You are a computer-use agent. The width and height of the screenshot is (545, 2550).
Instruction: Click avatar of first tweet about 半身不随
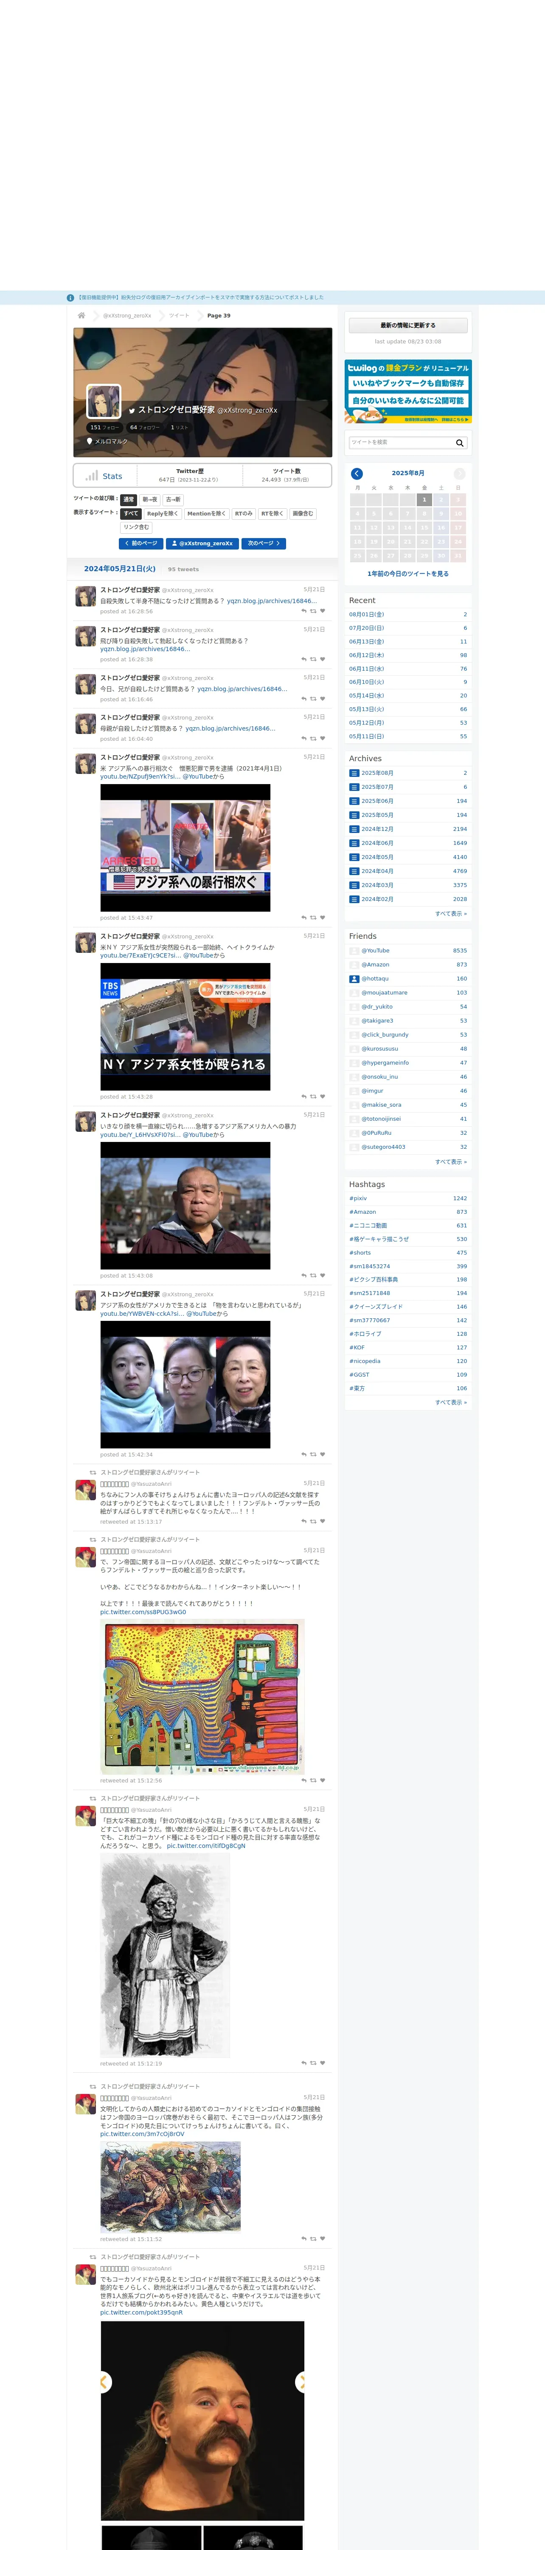click(x=86, y=596)
